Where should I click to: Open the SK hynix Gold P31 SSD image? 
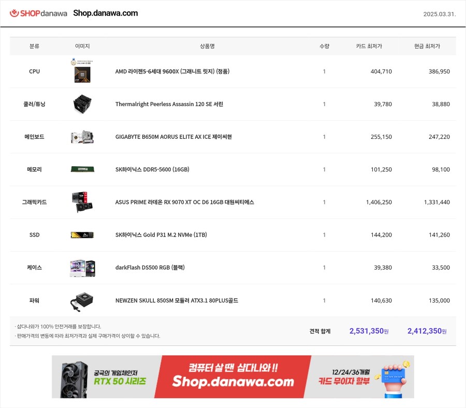[x=82, y=235]
